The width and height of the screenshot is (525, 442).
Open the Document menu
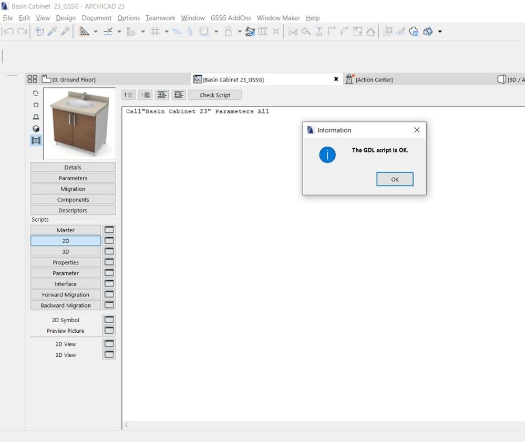(96, 18)
